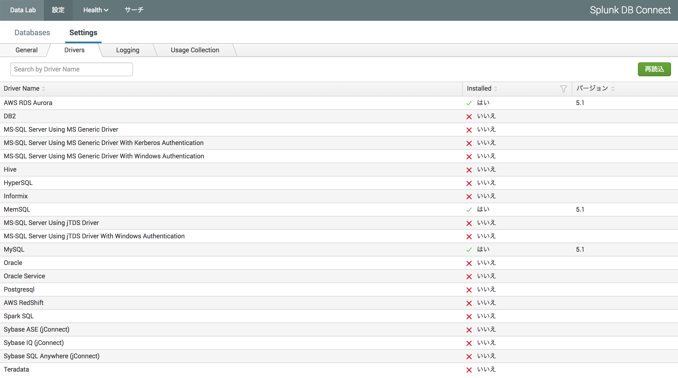Click version 5.1 in MemSQL row
The height and width of the screenshot is (378, 678).
click(580, 210)
